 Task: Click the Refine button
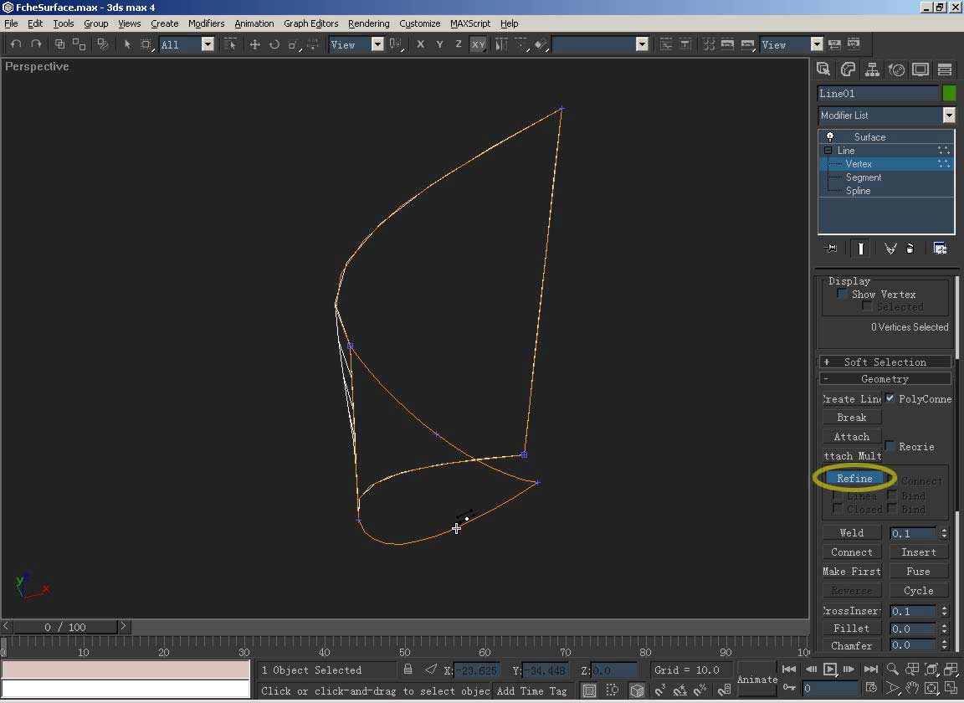(x=854, y=479)
